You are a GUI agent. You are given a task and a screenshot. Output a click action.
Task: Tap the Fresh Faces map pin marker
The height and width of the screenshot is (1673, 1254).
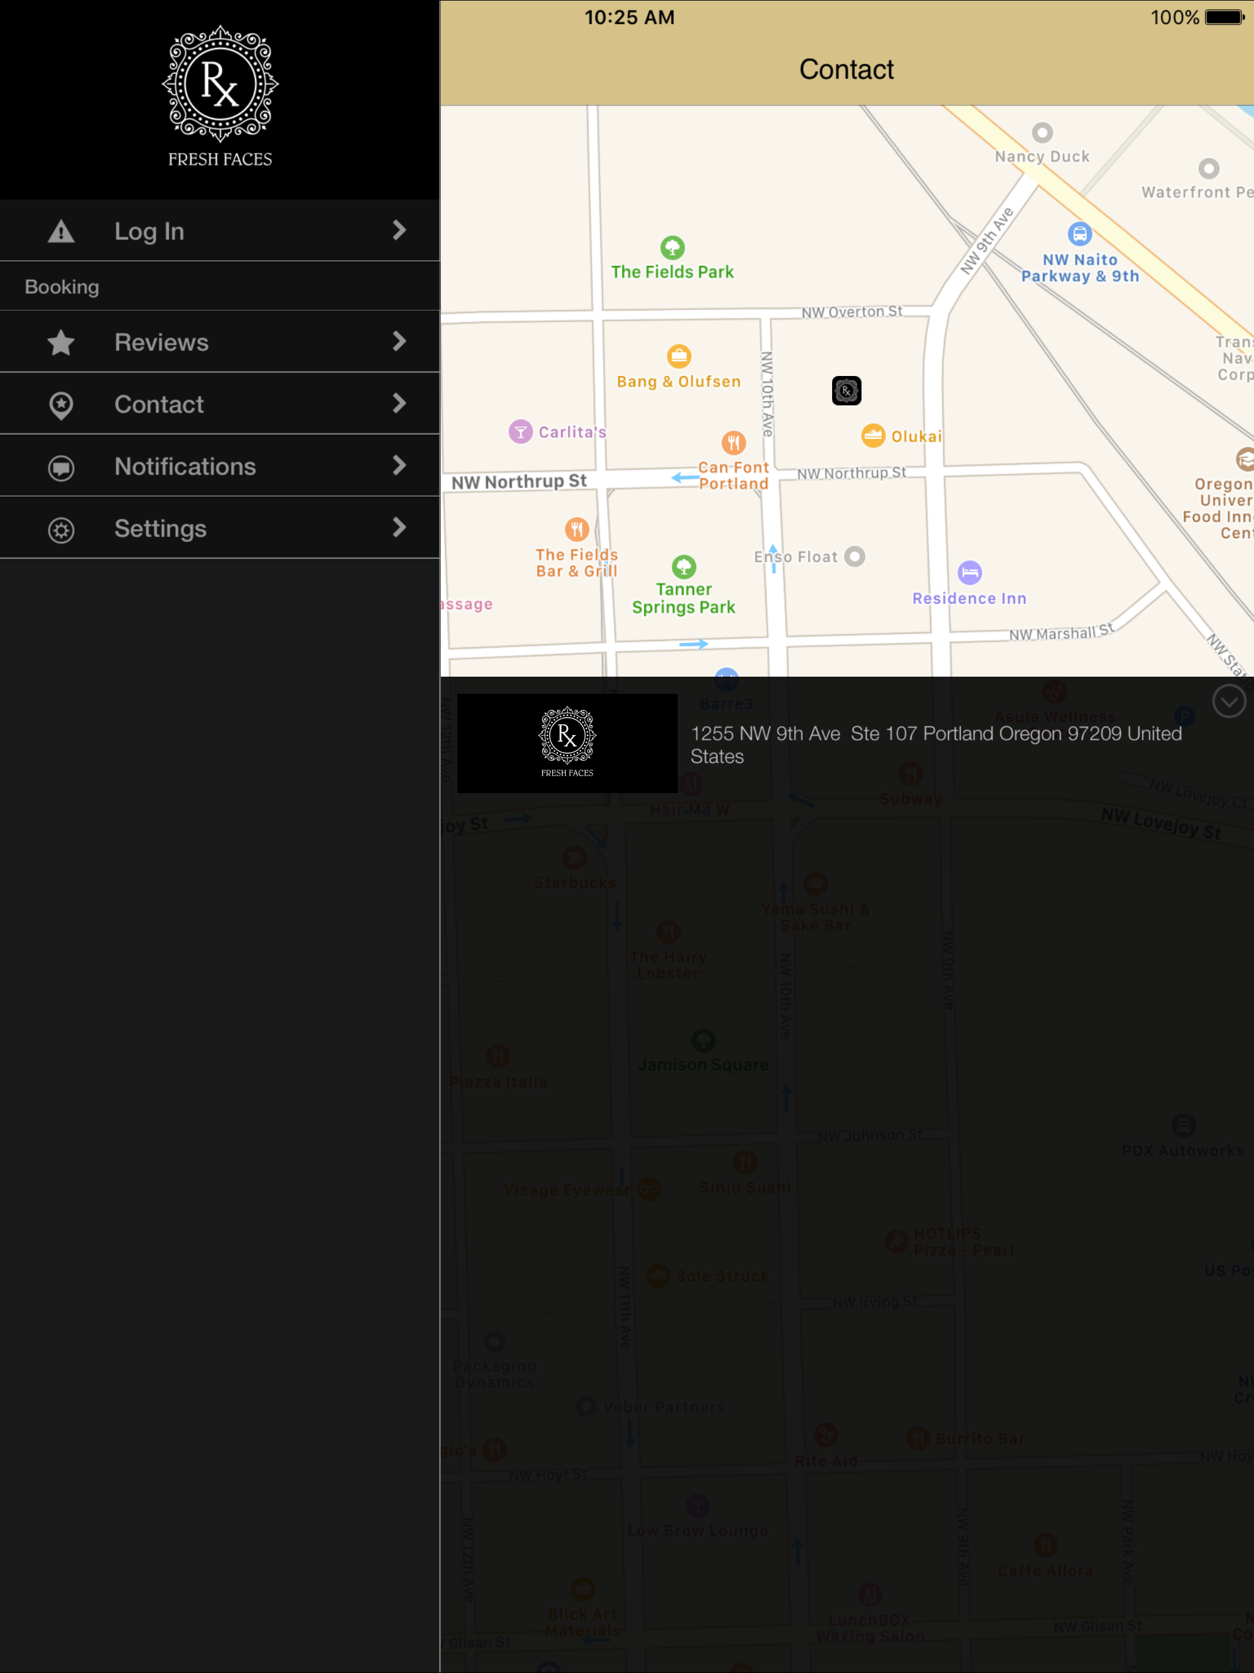846,390
